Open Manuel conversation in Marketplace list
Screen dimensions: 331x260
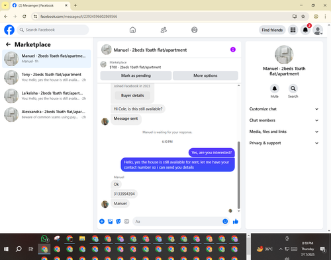coord(46,59)
